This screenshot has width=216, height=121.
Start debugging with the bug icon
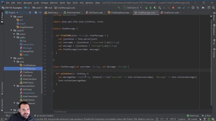[151, 8]
